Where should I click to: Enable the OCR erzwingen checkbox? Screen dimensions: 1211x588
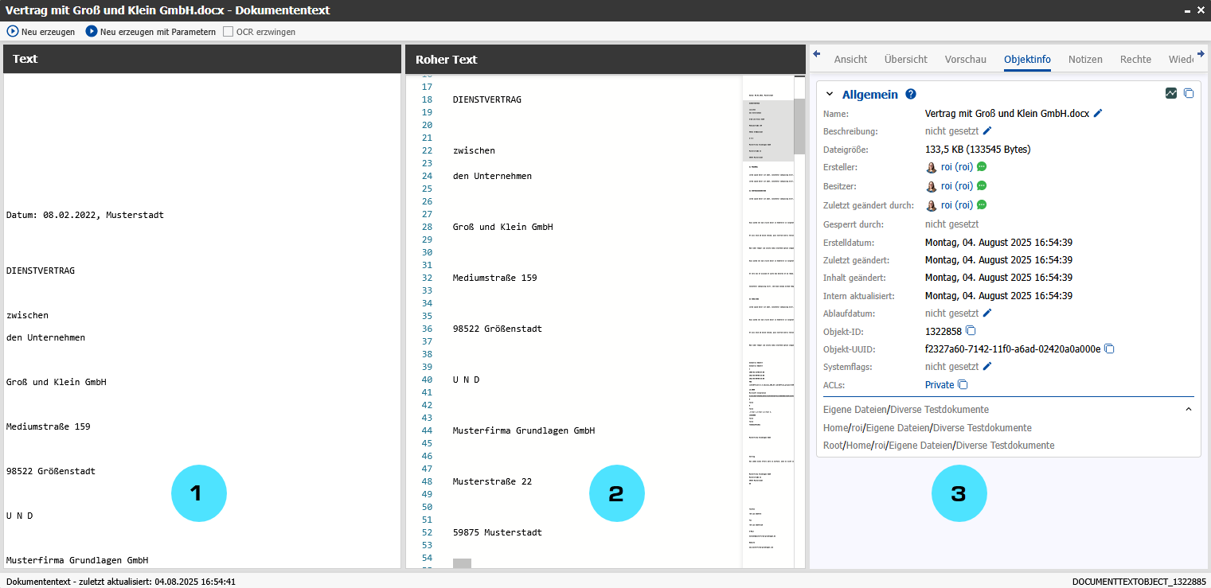tap(229, 32)
